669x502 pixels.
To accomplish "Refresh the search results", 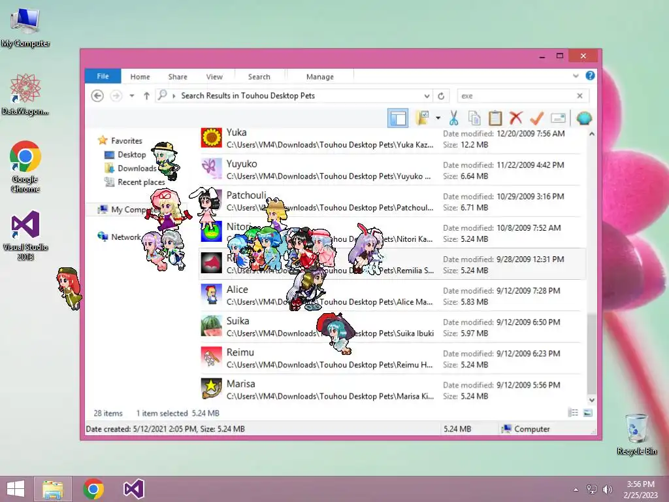I will (441, 96).
